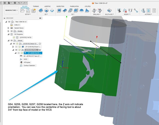Click the Move Entry Positions icon
This screenshot has height=125, width=159.
pyautogui.click(x=136, y=10)
